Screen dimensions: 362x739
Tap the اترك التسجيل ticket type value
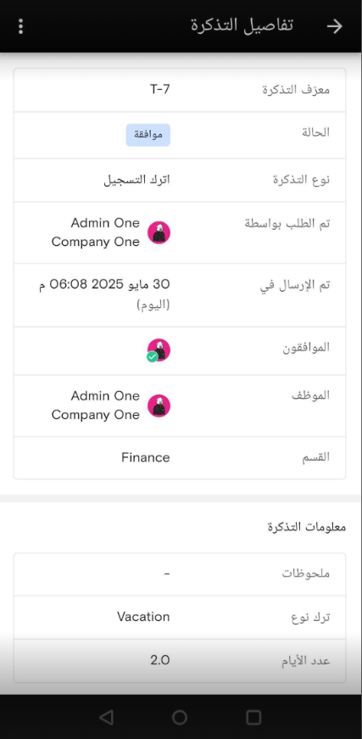pos(137,180)
